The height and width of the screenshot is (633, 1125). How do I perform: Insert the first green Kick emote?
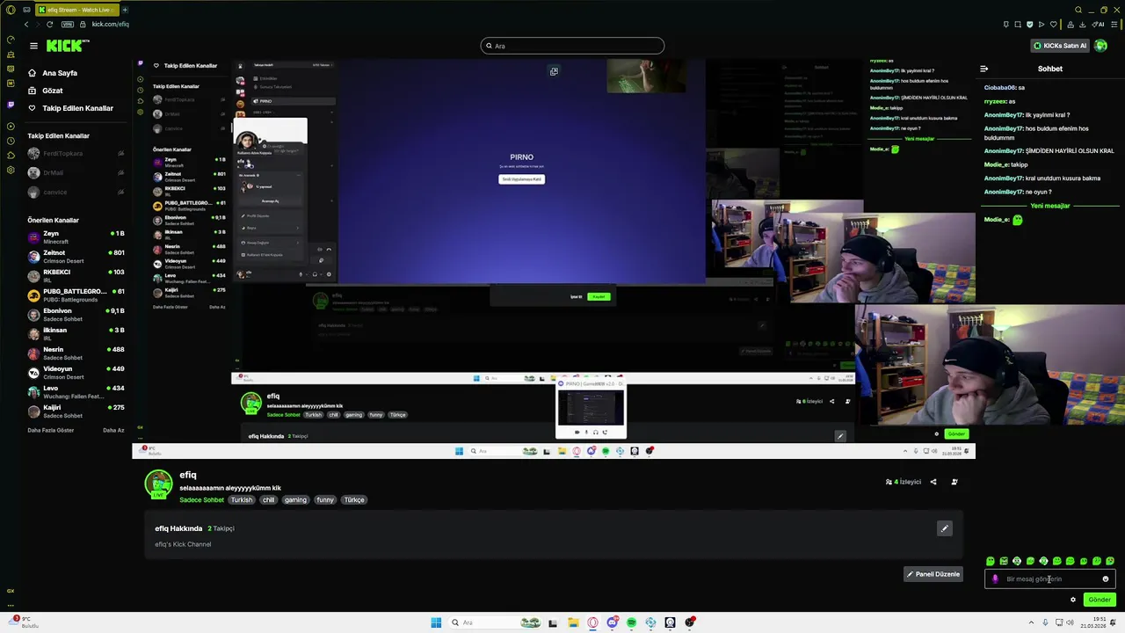click(x=991, y=561)
